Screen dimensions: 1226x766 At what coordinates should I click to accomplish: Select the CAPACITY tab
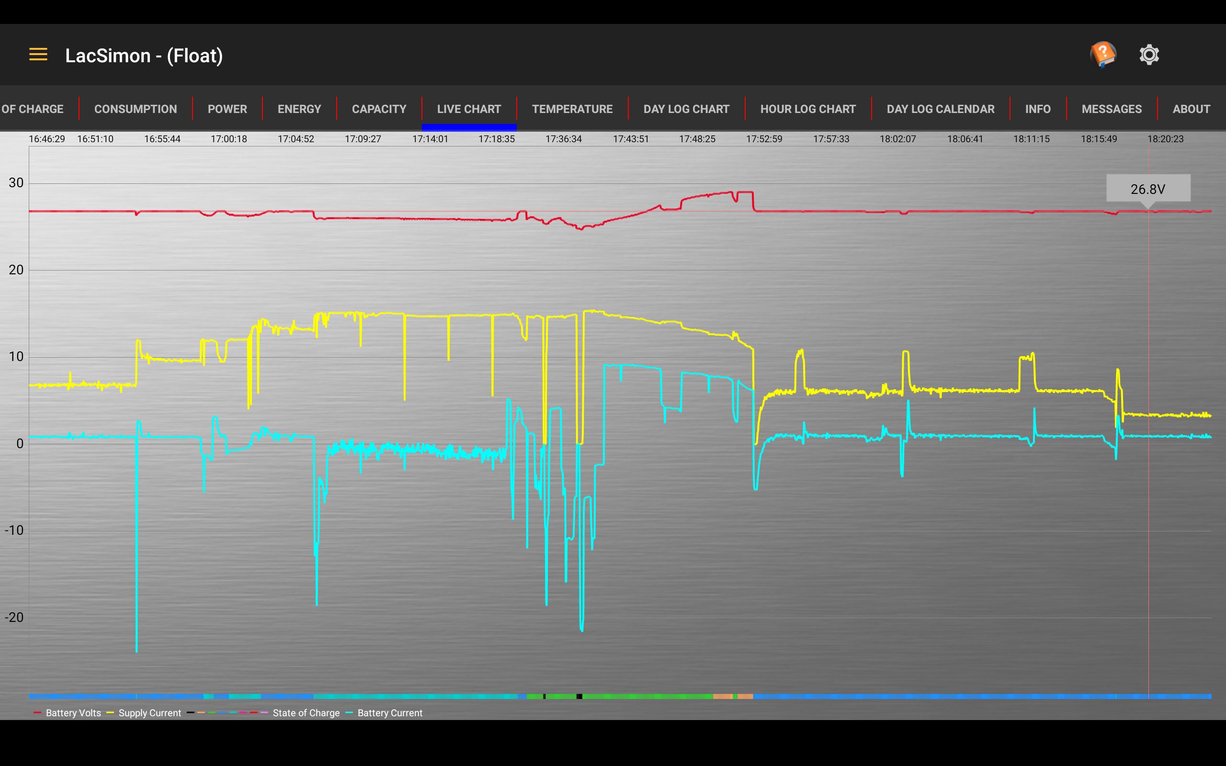coord(379,109)
